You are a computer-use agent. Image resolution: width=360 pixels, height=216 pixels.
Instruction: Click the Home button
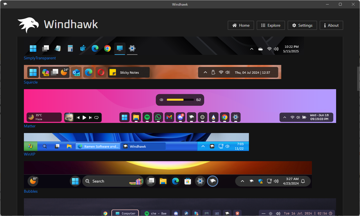click(241, 25)
